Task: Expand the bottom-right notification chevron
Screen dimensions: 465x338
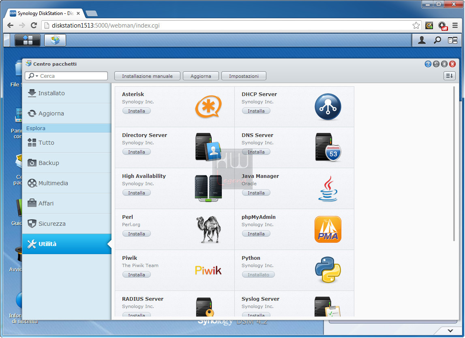Action: click(450, 331)
